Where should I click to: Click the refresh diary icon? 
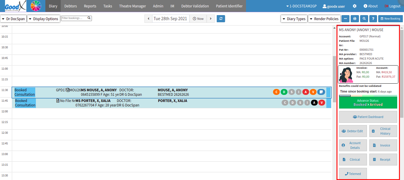pyautogui.click(x=221, y=19)
